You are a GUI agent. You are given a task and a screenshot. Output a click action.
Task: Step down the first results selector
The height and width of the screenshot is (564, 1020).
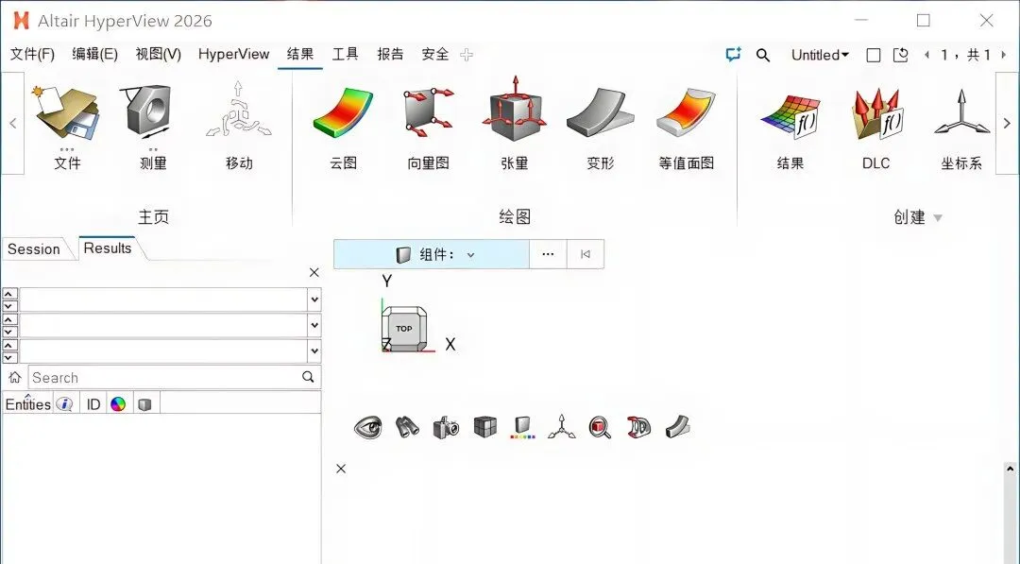click(x=9, y=306)
